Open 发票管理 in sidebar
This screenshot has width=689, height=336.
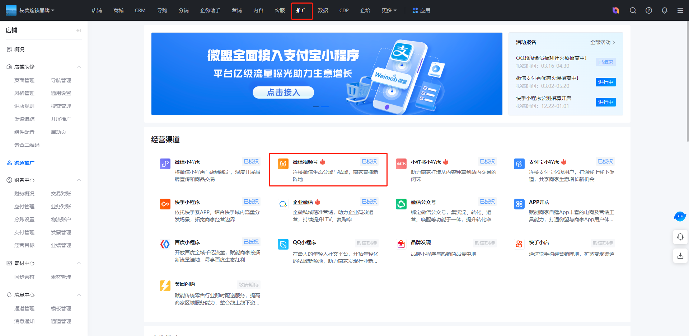click(61, 232)
